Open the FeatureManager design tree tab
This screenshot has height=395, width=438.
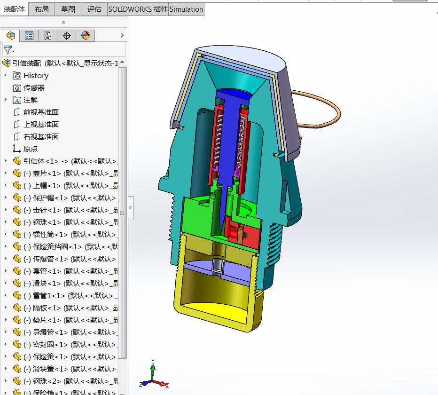pyautogui.click(x=10, y=35)
